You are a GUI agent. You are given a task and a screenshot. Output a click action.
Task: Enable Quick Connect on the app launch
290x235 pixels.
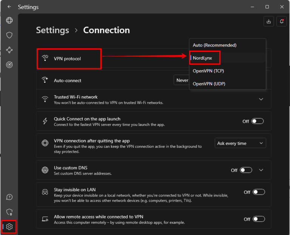[x=258, y=121]
